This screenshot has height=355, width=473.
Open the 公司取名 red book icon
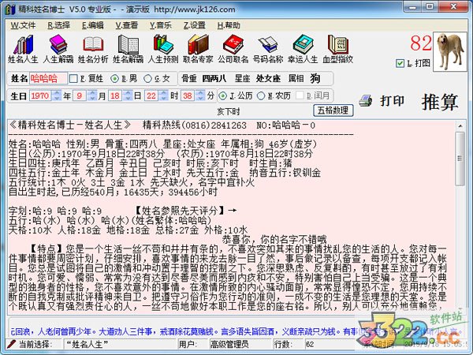233,49
